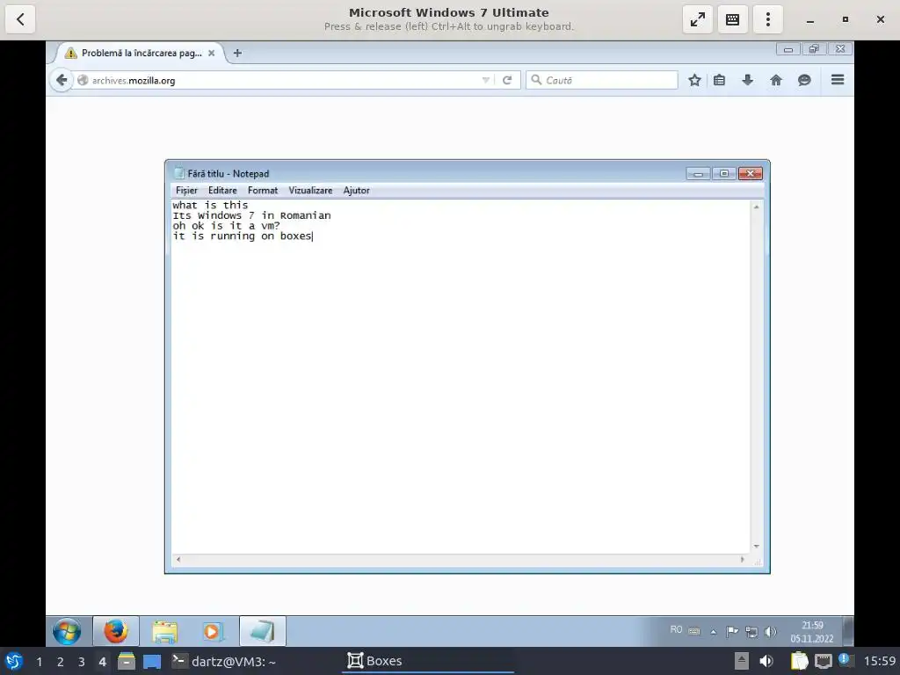Switch to dartz@VM3 terminal window

(x=224, y=661)
